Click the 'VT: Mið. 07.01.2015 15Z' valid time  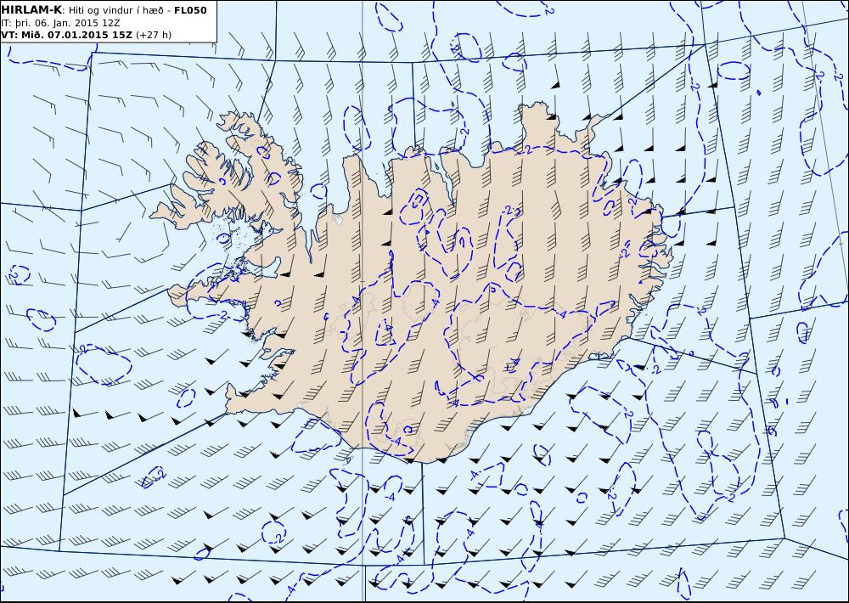(x=66, y=35)
